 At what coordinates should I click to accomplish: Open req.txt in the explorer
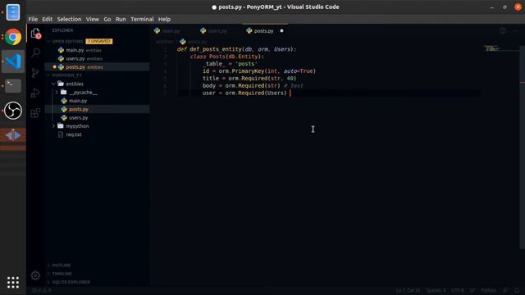[97, 134]
